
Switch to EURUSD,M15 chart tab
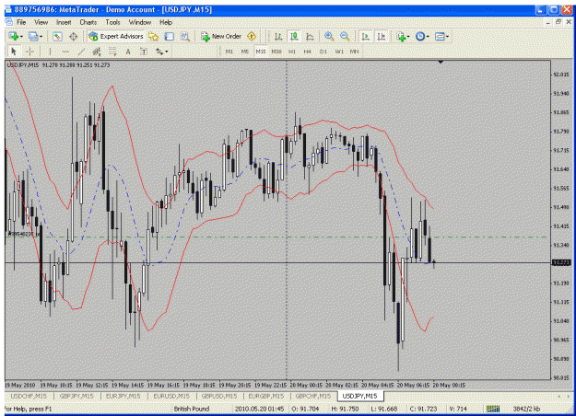point(171,396)
